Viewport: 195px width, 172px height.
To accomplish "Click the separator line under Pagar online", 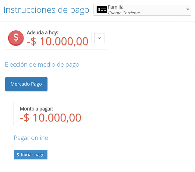I will click(x=104, y=144).
